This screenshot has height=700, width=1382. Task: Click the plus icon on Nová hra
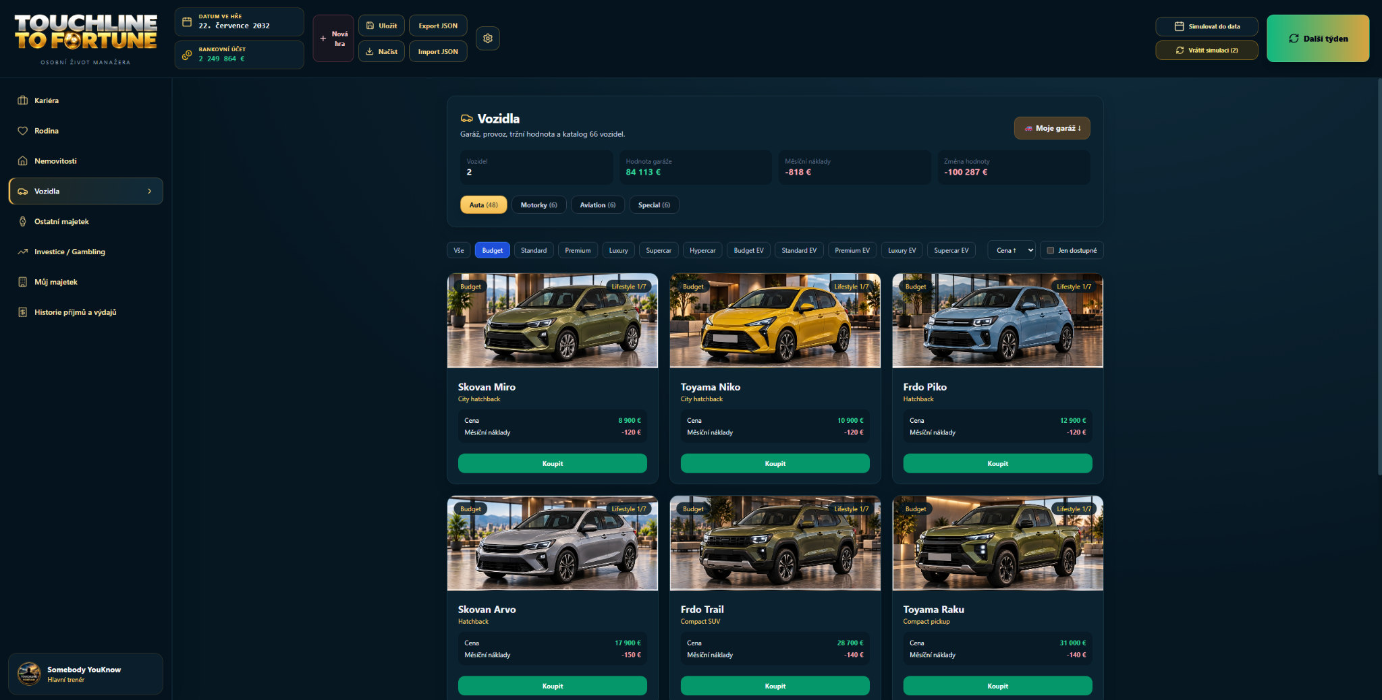click(x=323, y=38)
